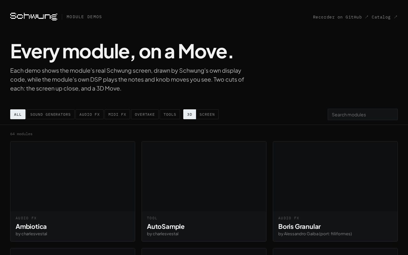The height and width of the screenshot is (255, 408).
Task: Open the Boris Granular demo preview
Action: tap(335, 176)
